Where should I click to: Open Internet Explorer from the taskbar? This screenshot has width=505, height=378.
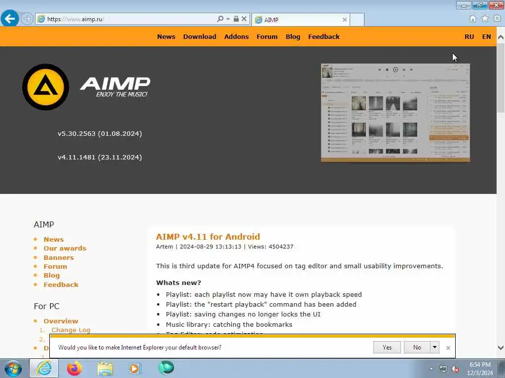pyautogui.click(x=44, y=368)
